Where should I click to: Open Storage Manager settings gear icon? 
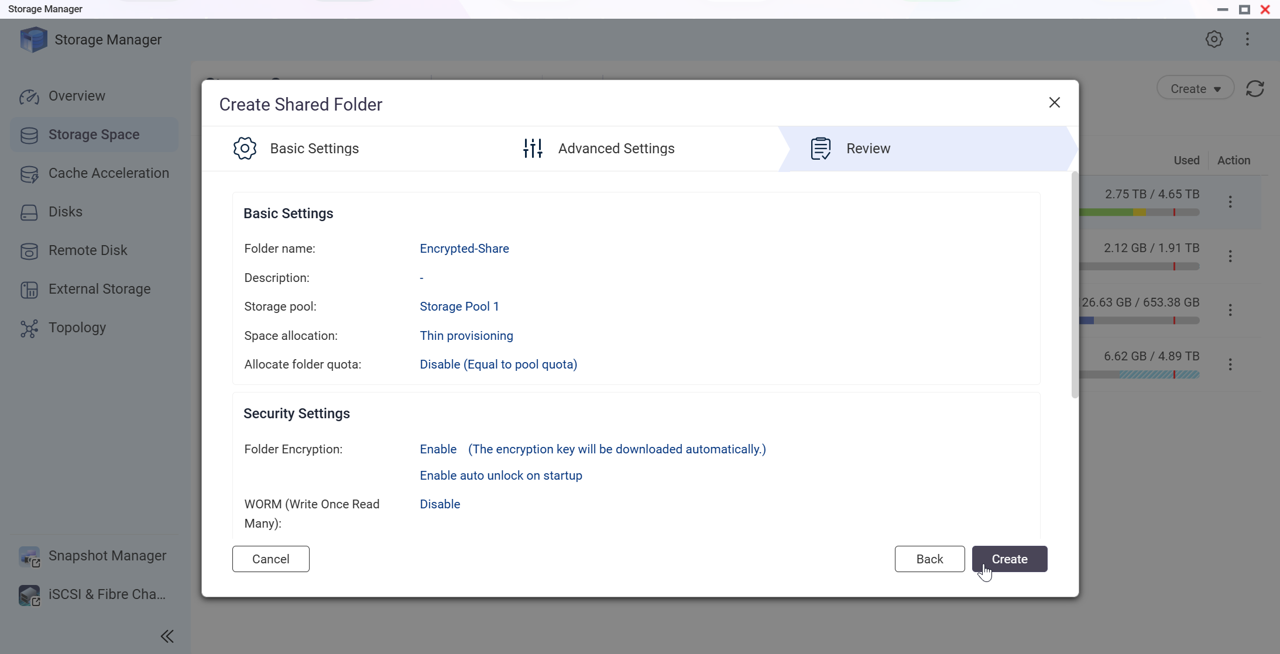1214,39
